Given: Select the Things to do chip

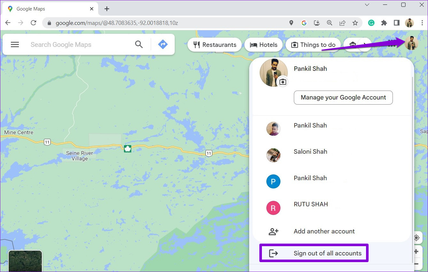Looking at the screenshot, I should point(313,45).
